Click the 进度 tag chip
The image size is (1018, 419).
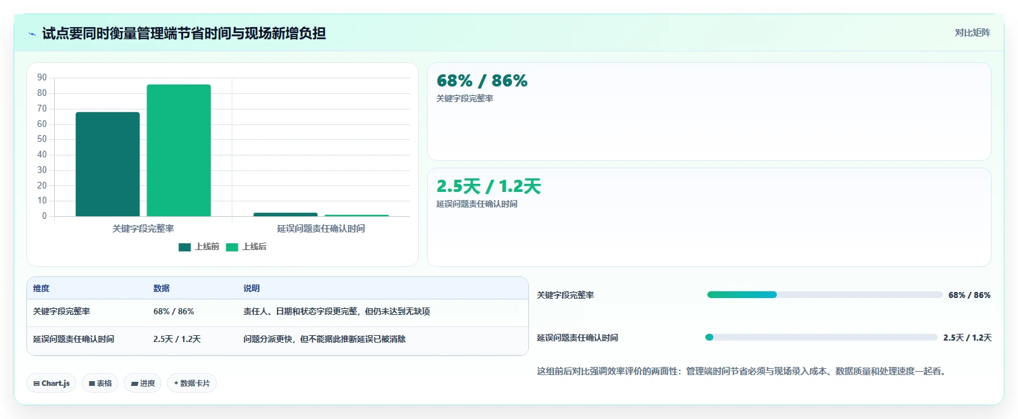click(143, 383)
